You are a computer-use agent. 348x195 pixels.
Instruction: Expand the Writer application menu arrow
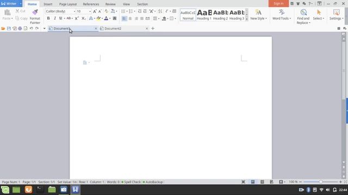pos(21,4)
